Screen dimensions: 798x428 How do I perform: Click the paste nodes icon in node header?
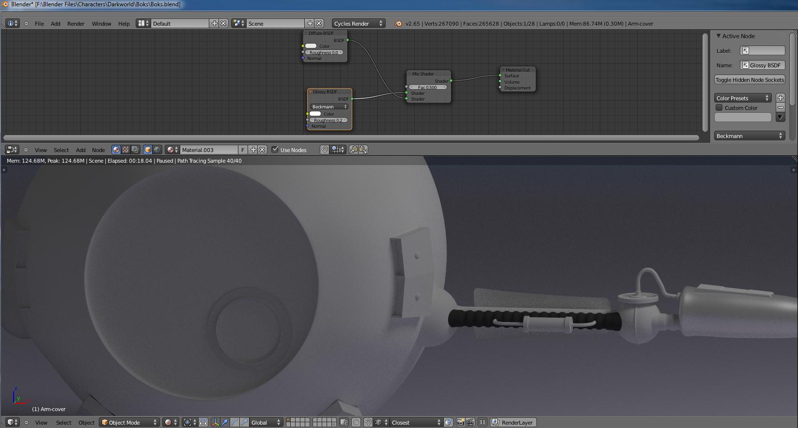point(363,150)
